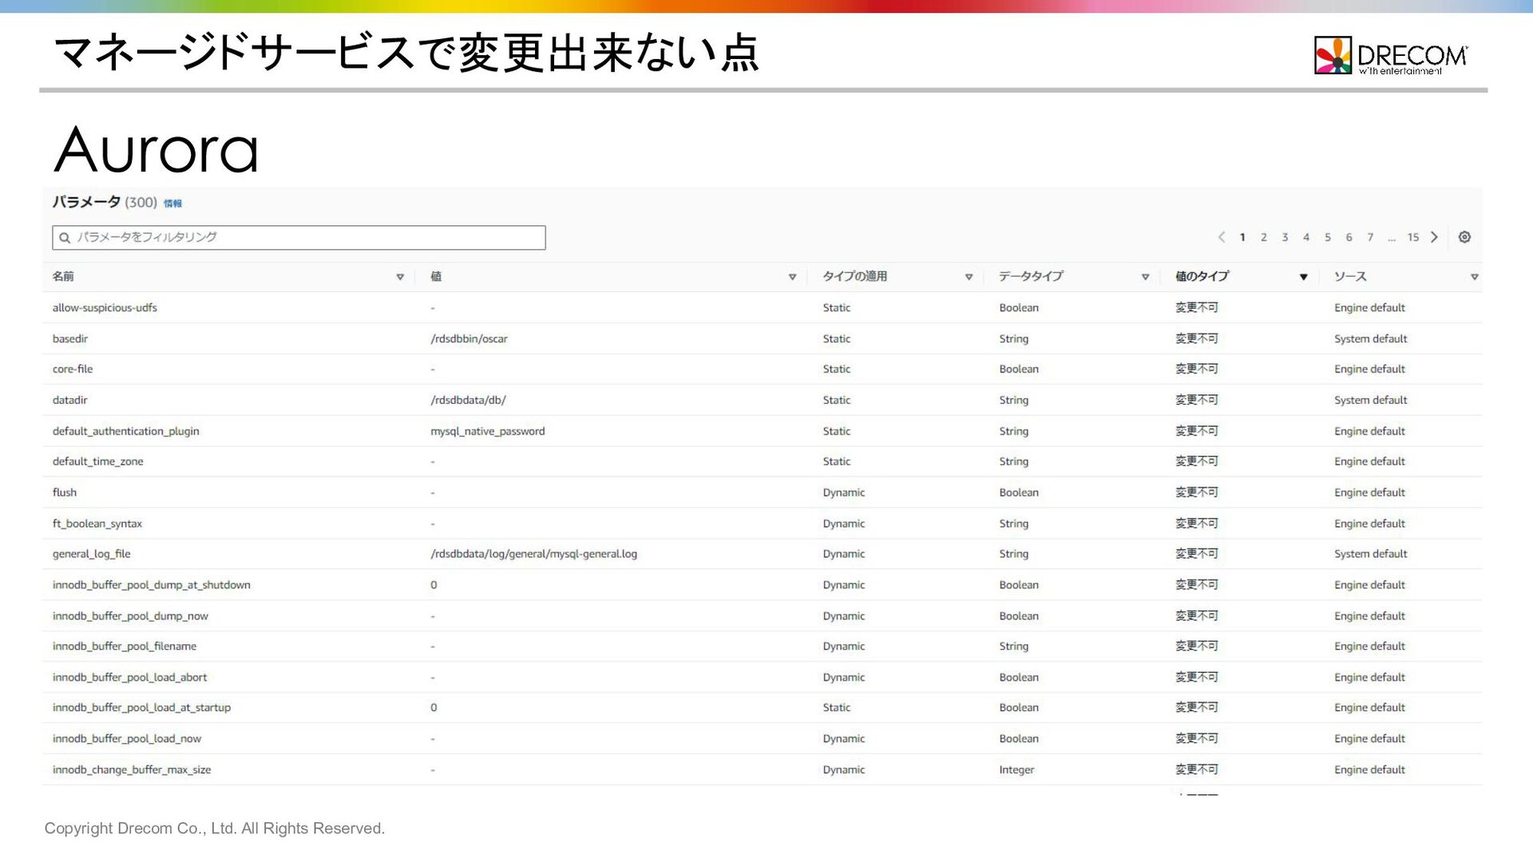The height and width of the screenshot is (862, 1533).
Task: Click the /rdsdbdata/db/ value
Action: (469, 400)
